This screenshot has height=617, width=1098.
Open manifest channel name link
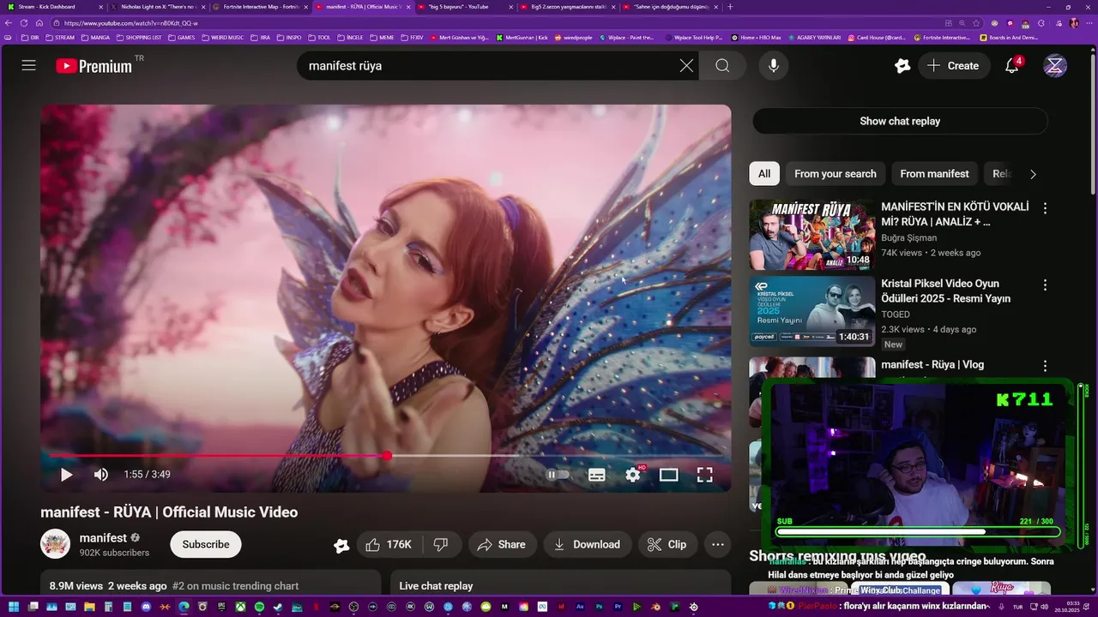click(x=103, y=538)
